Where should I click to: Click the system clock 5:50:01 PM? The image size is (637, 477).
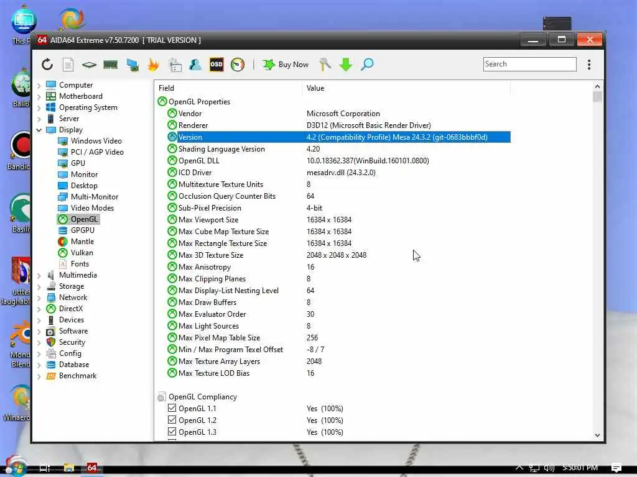[580, 468]
